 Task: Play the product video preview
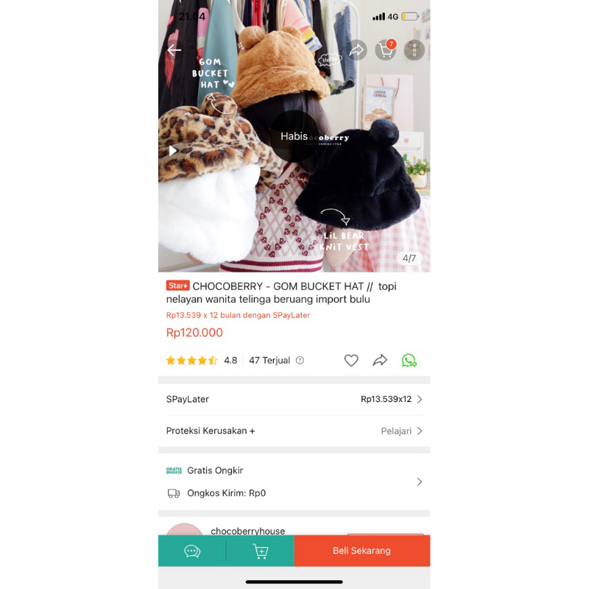(172, 151)
